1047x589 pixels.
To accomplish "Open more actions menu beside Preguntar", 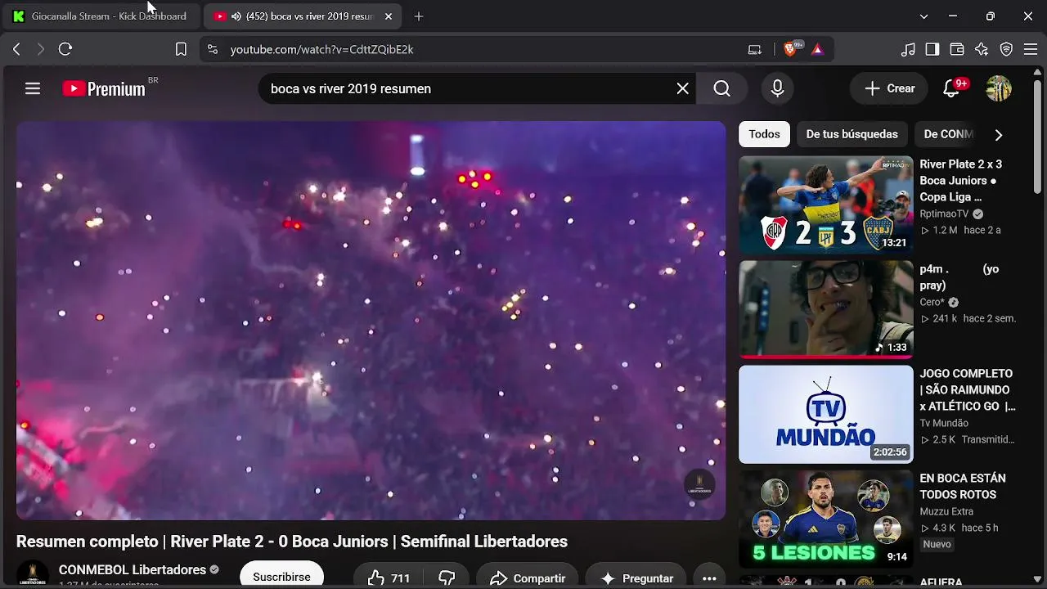I will click(x=709, y=578).
